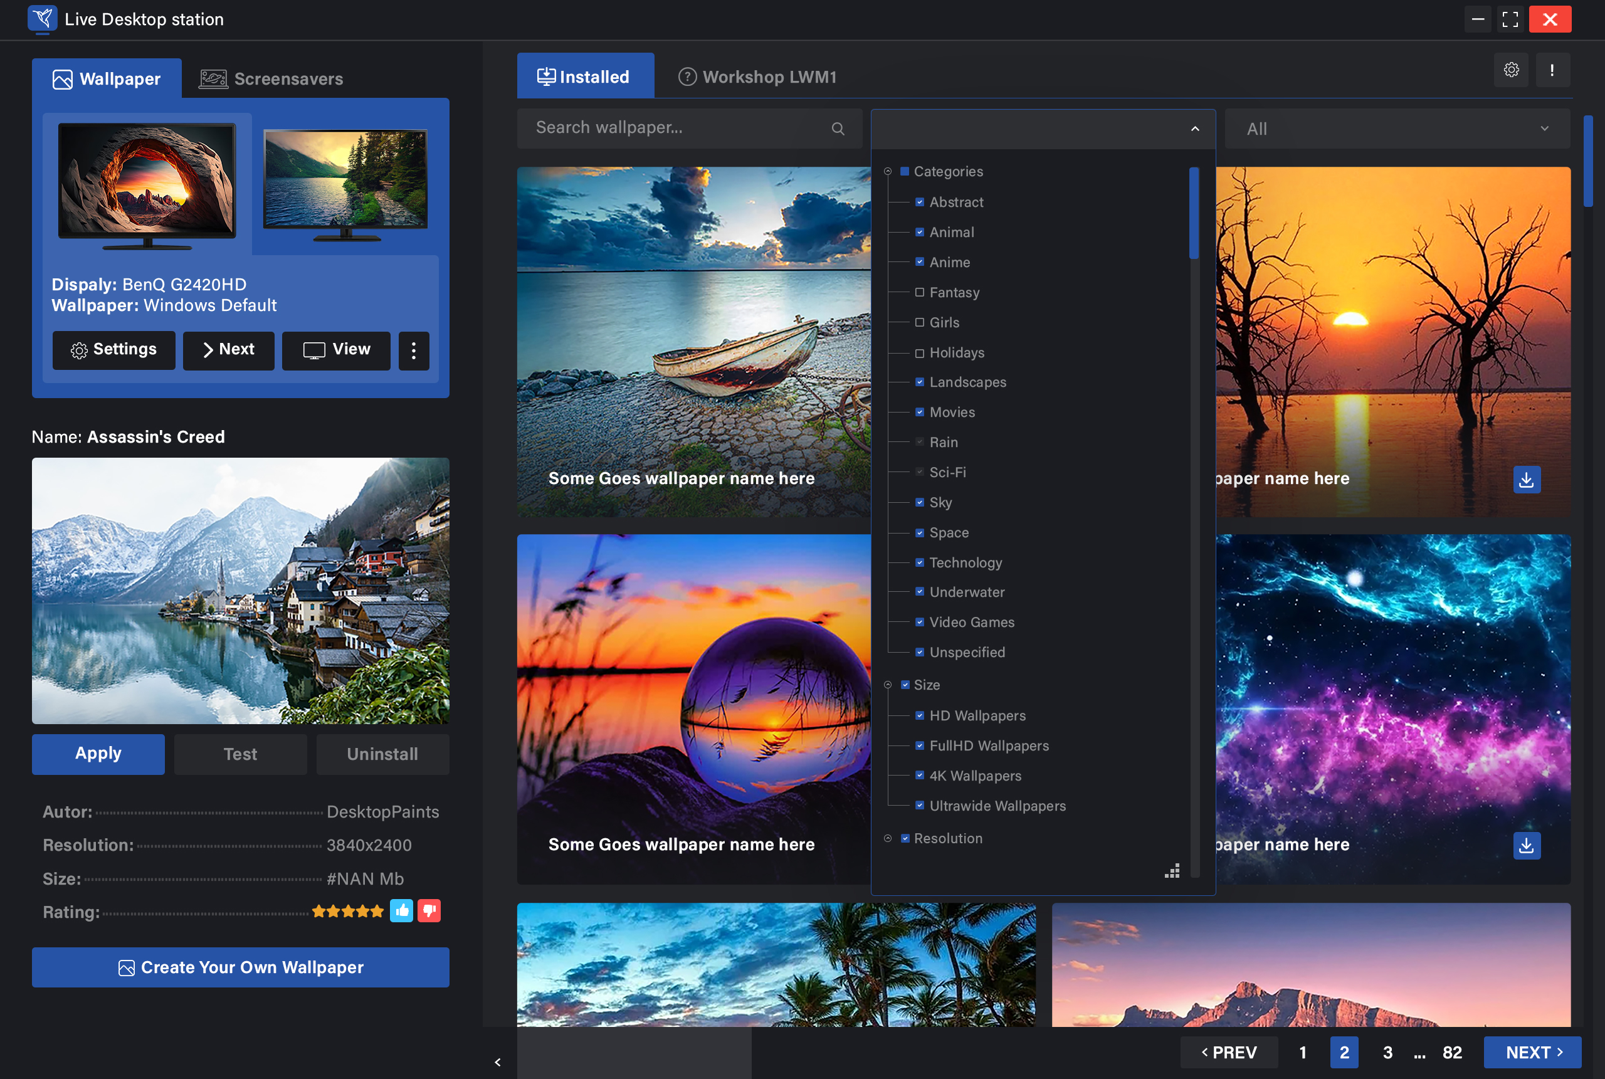Click the gear settings icon at top right
1605x1079 pixels.
tap(1511, 70)
